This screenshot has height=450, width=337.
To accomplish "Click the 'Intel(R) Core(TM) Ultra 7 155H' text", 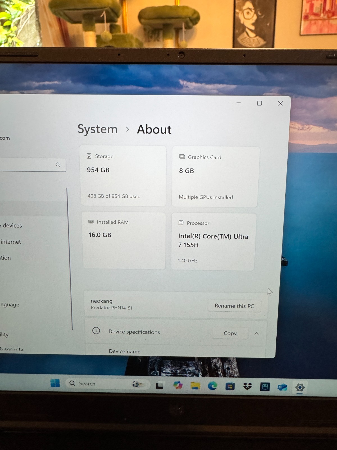I will 213,241.
